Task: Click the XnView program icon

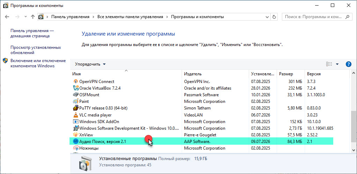Action: (x=75, y=135)
